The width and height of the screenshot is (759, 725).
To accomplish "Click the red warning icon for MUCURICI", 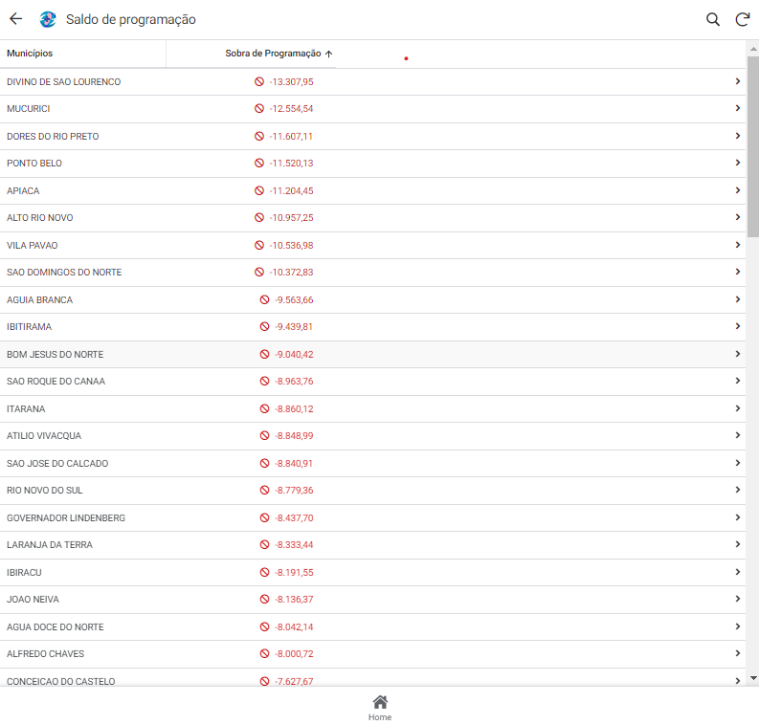I will [259, 109].
